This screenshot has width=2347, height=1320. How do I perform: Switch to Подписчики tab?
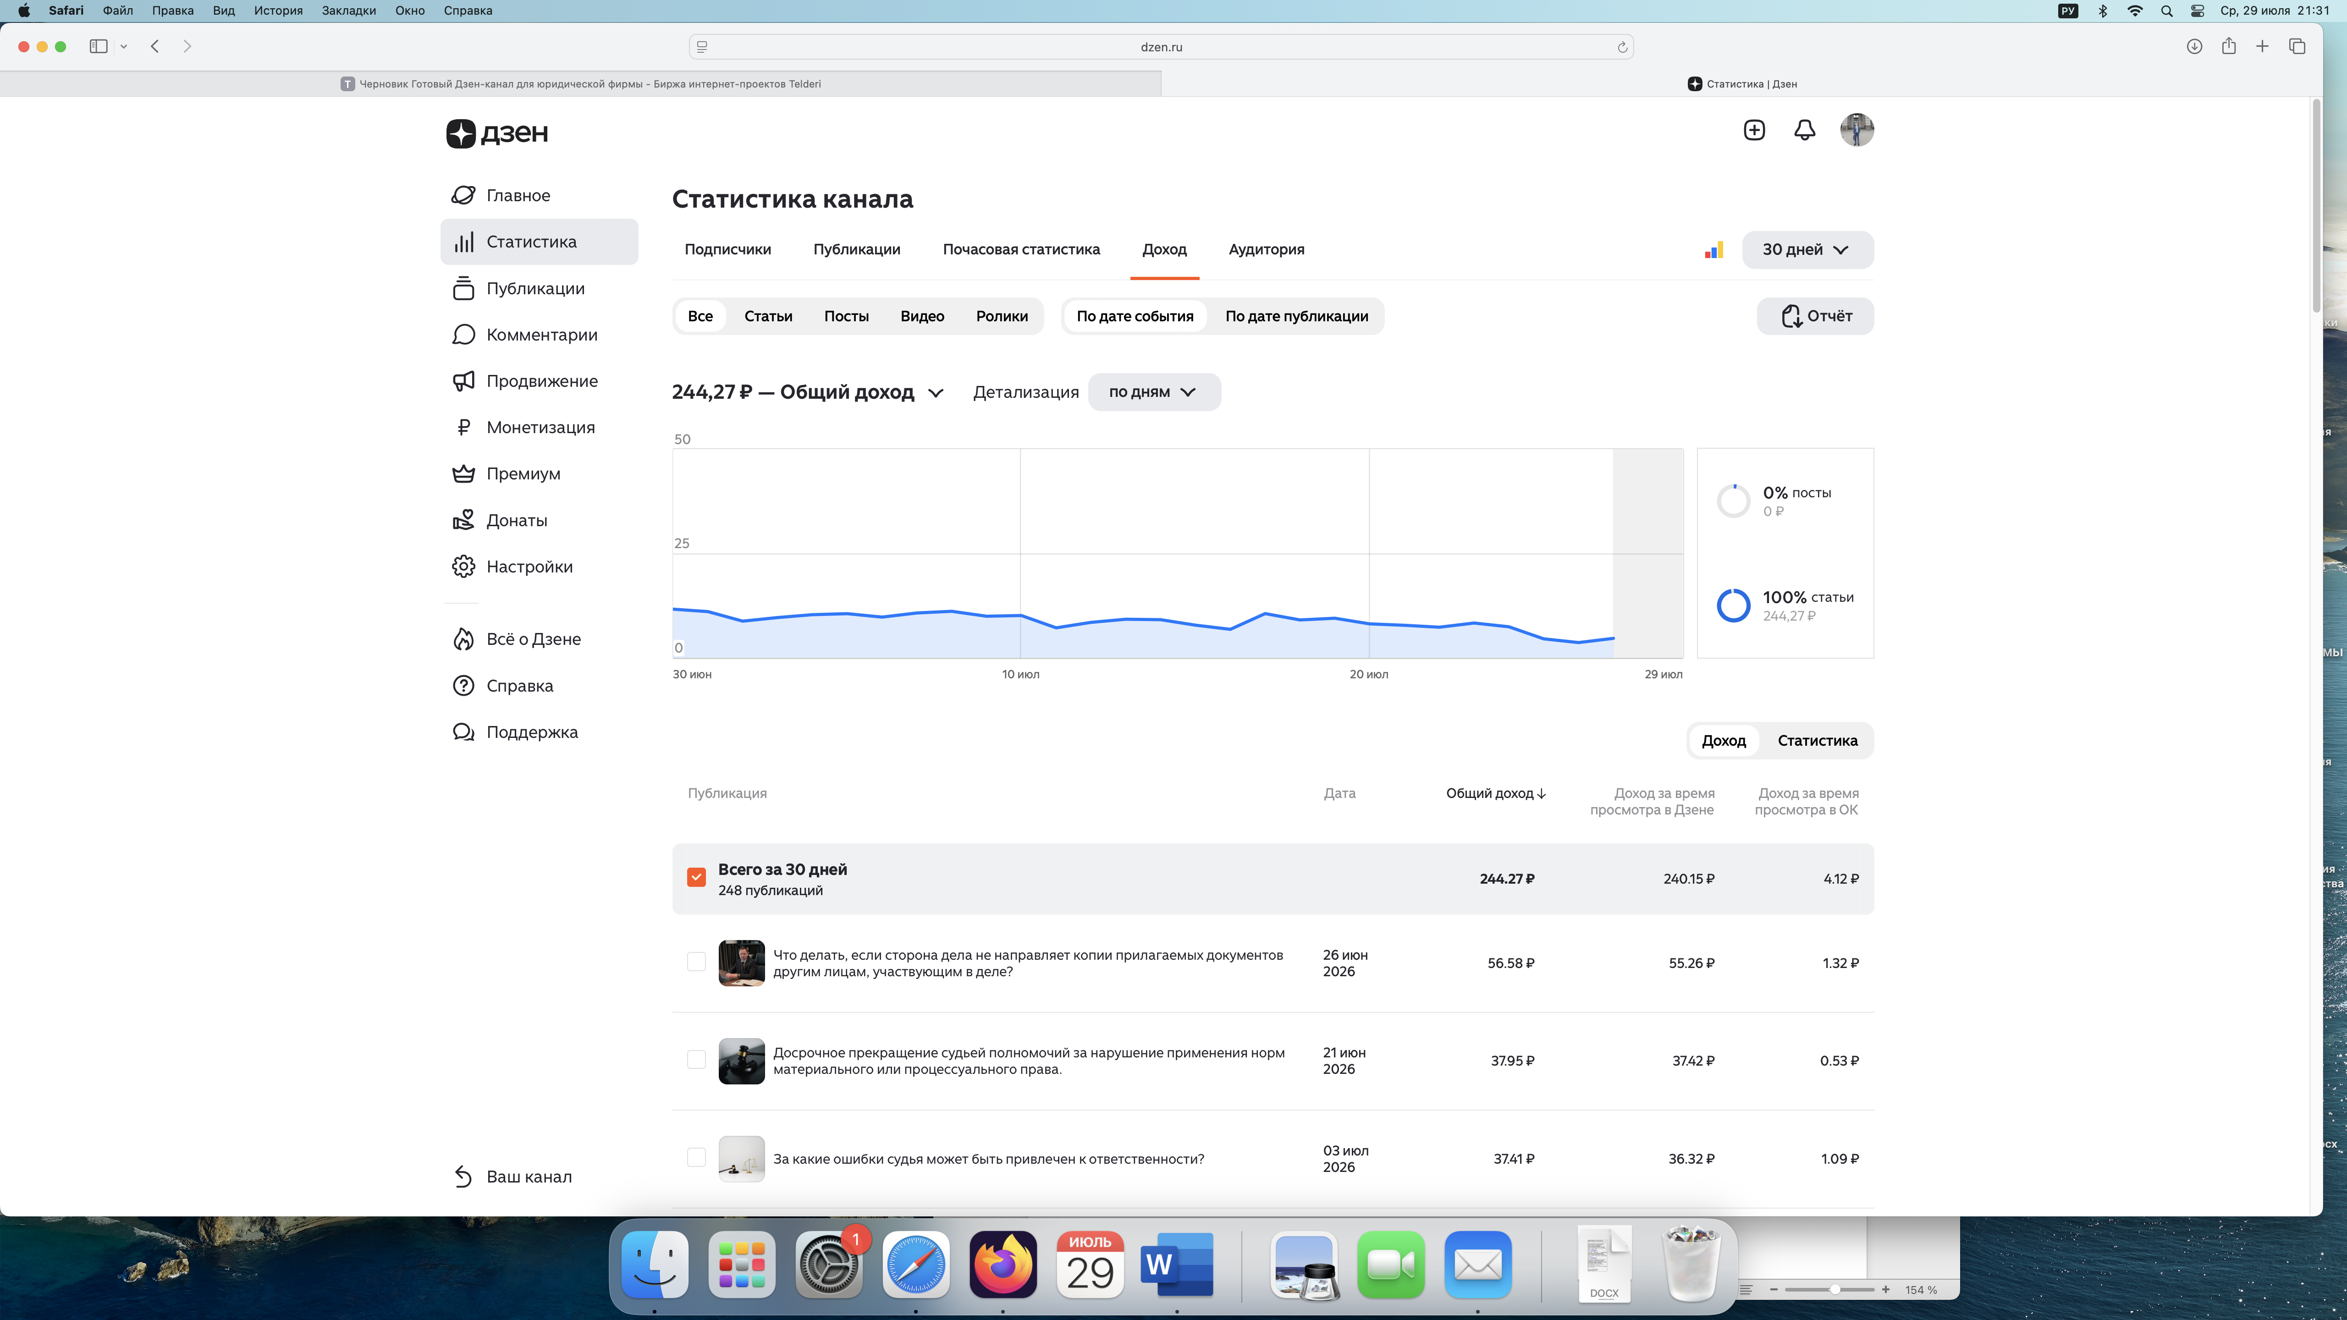pyautogui.click(x=727, y=250)
